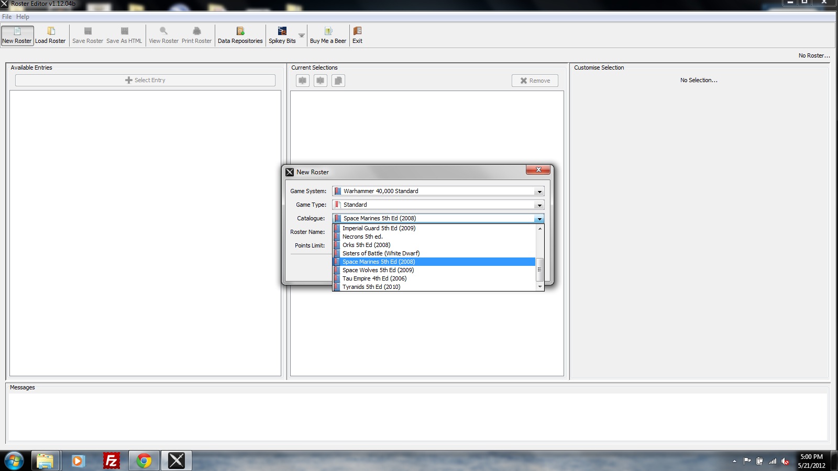Viewport: 838px width, 471px height.
Task: Click the power plug tray icon
Action: click(x=759, y=461)
